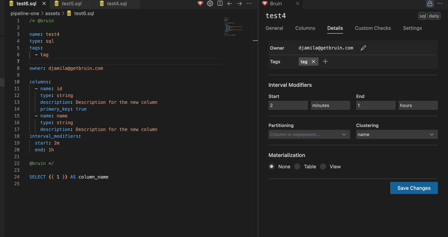Open the Columns tab in Bruin panel
448x237 pixels.
coord(305,28)
